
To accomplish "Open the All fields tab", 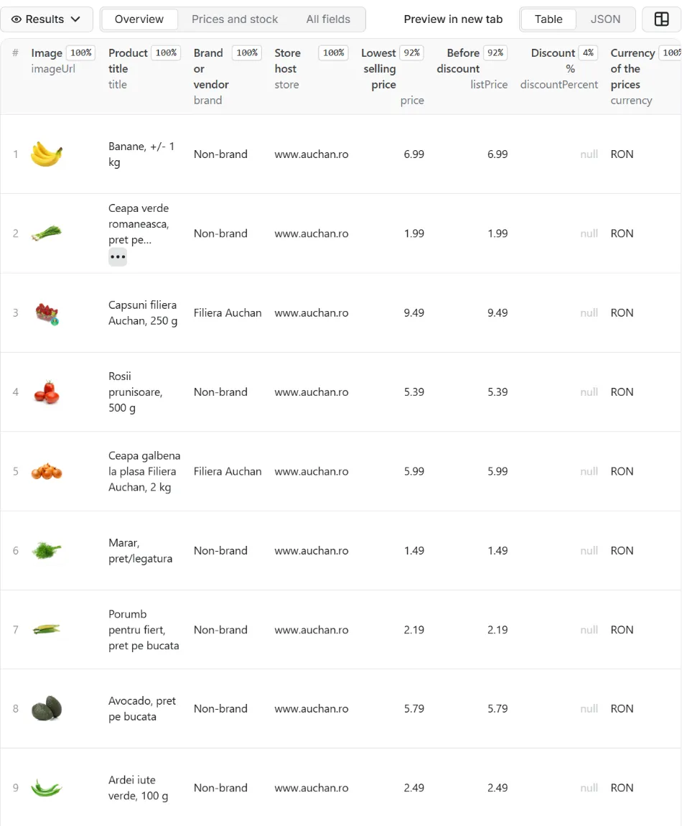I will (x=328, y=19).
